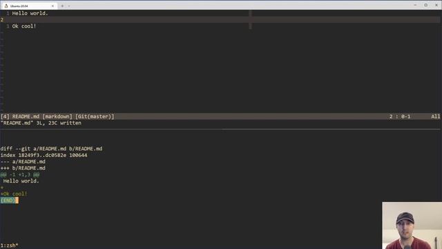Viewport: 442px width, 249px height.
Task: Select the Ubuntu-20.04 terminal tab
Action: click(x=29, y=6)
